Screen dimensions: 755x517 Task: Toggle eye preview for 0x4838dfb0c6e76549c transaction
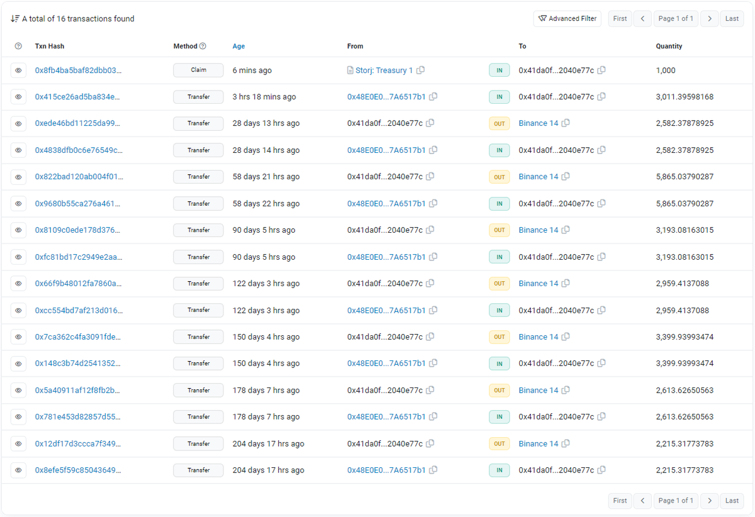click(18, 150)
